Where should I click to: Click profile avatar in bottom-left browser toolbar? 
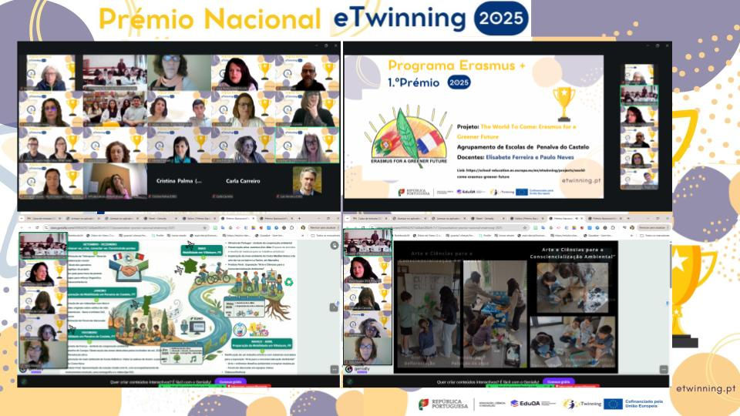pos(304,227)
